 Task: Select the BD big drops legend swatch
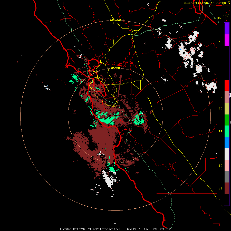(x=227, y=109)
